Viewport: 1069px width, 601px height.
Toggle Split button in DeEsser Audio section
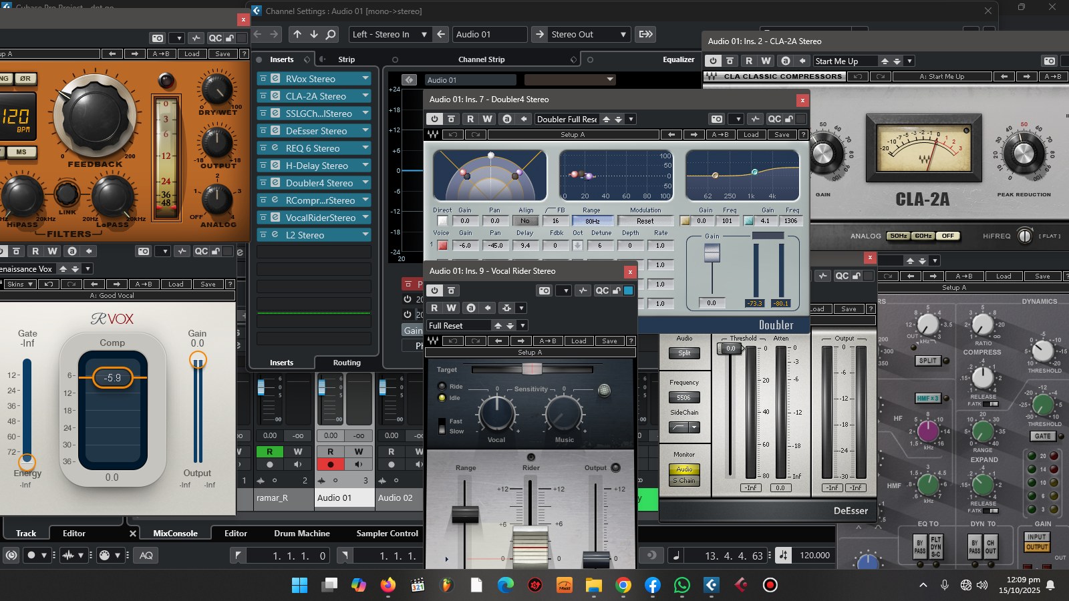click(x=684, y=353)
